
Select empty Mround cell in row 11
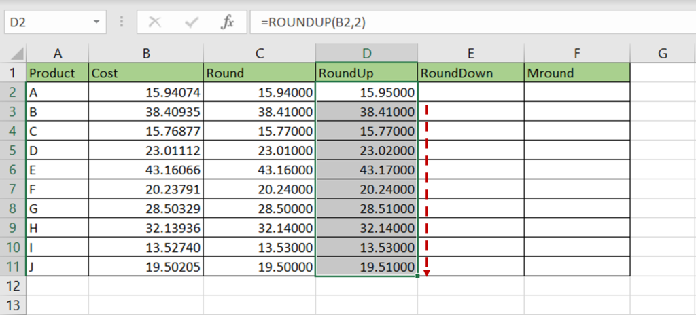tap(577, 267)
